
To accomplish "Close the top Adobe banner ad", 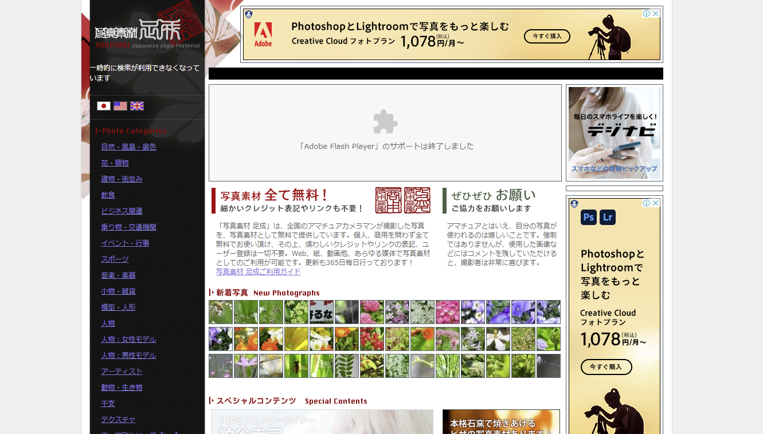I will (x=655, y=14).
